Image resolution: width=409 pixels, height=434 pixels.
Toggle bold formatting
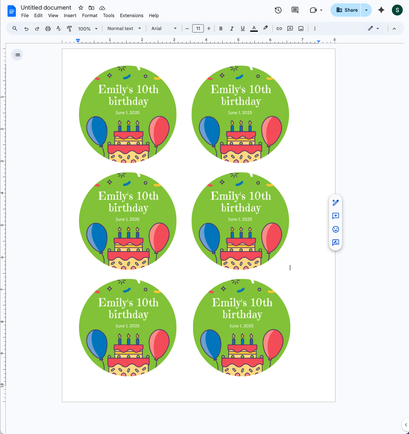pyautogui.click(x=221, y=28)
